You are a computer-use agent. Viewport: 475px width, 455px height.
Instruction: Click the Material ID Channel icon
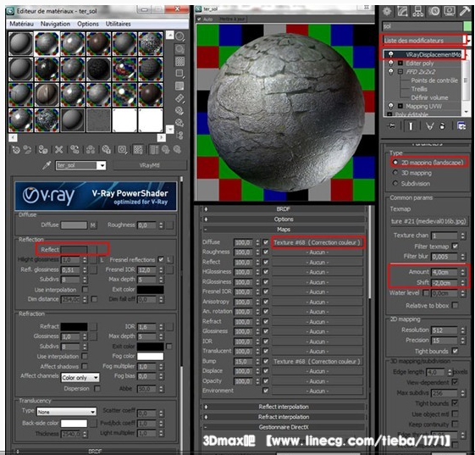pos(122,149)
